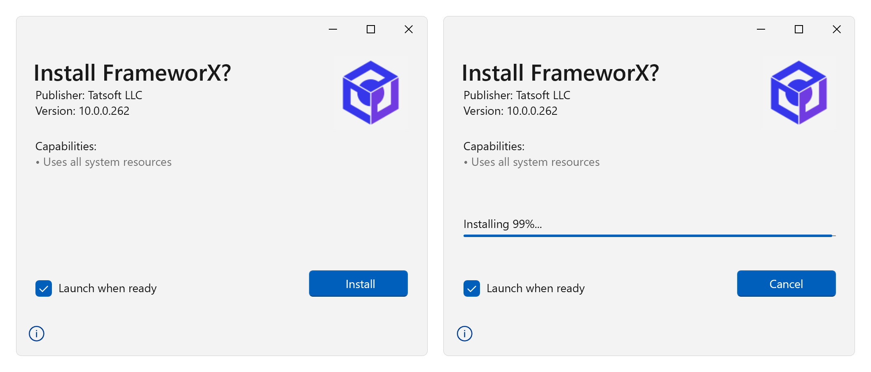Screen dimensions: 871x372
Task: Close the window showing Installing 99%
Action: pyautogui.click(x=837, y=29)
